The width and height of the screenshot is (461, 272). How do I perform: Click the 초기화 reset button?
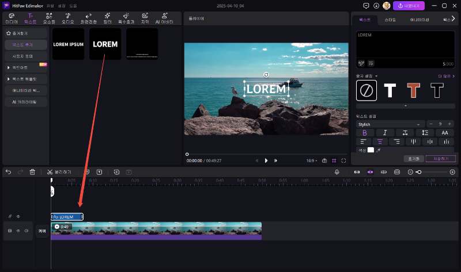click(x=414, y=158)
